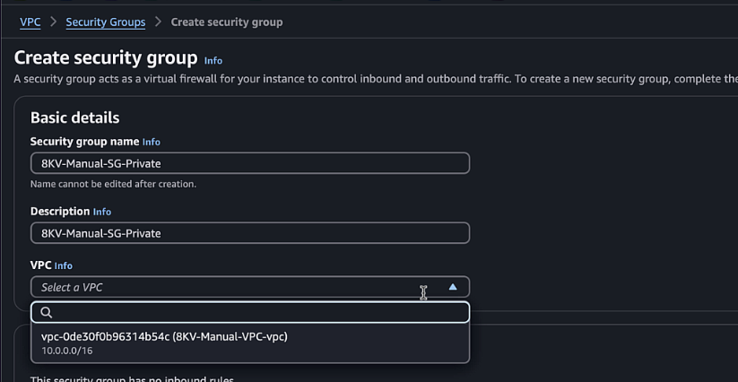Click the current 'Create security group' breadcrumb

pyautogui.click(x=226, y=22)
